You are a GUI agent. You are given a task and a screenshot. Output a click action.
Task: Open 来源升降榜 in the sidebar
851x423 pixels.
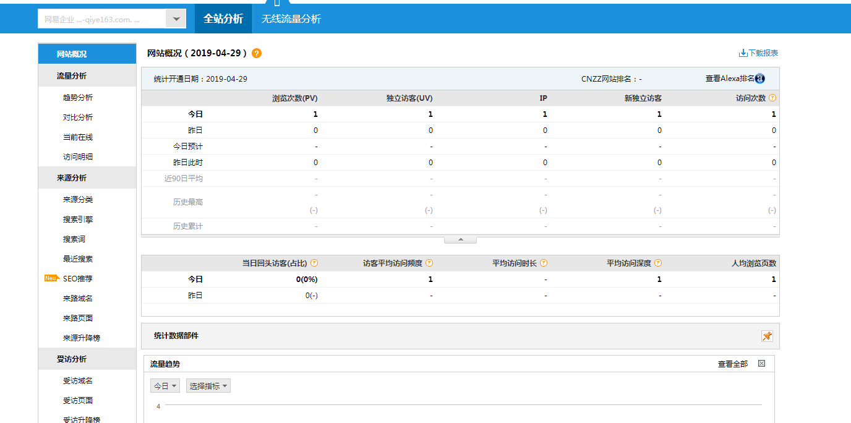(82, 338)
